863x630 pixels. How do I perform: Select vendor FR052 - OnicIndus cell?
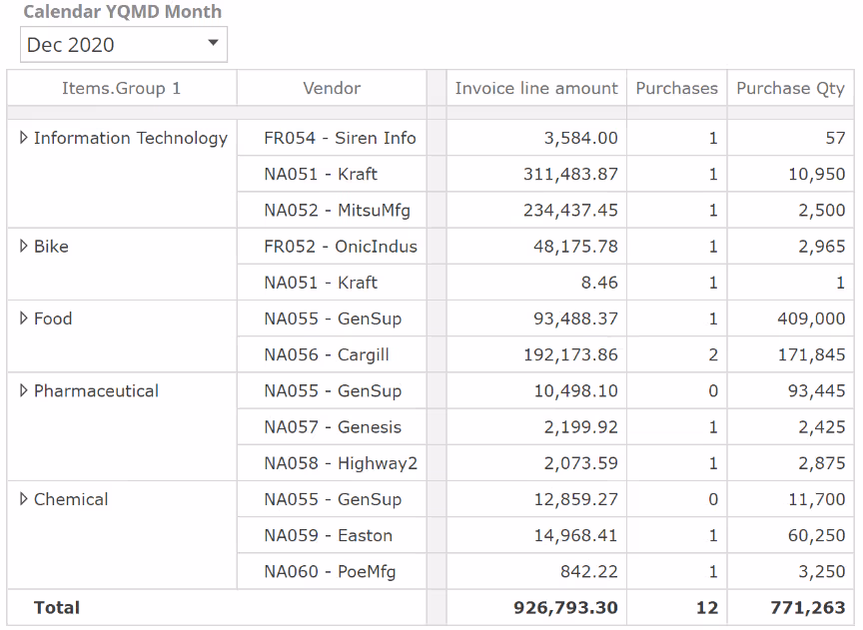[x=341, y=246]
